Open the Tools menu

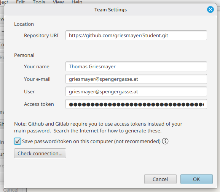[x=39, y=2]
